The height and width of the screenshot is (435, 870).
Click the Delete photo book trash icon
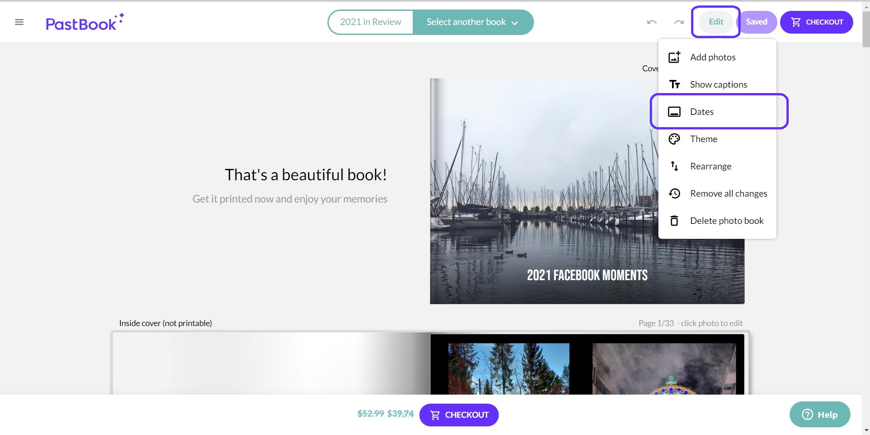tap(674, 221)
